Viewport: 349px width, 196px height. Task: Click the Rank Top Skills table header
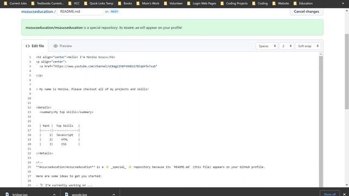[x=59, y=126]
